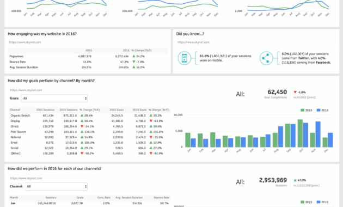Click green down arrow next to Bounce Rate -7.3%
The width and height of the screenshot is (343, 207).
click(x=133, y=62)
